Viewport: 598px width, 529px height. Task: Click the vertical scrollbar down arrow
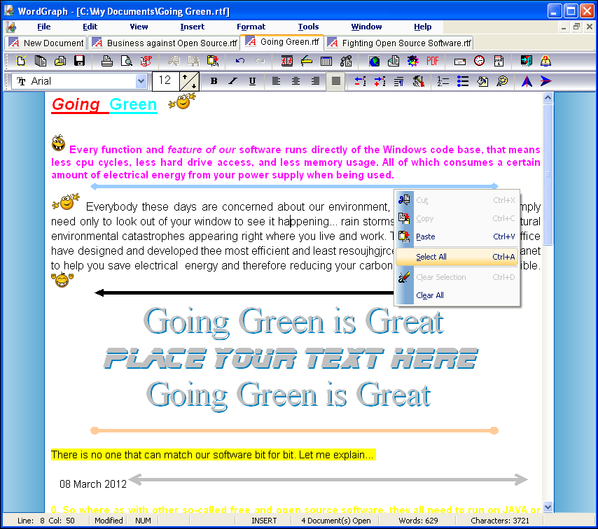(548, 507)
